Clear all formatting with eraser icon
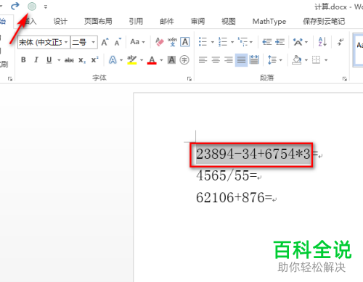 (160, 42)
